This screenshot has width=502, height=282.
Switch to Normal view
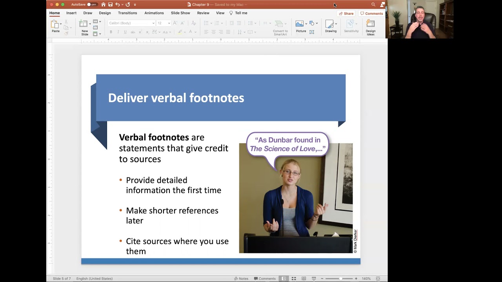coord(284,278)
